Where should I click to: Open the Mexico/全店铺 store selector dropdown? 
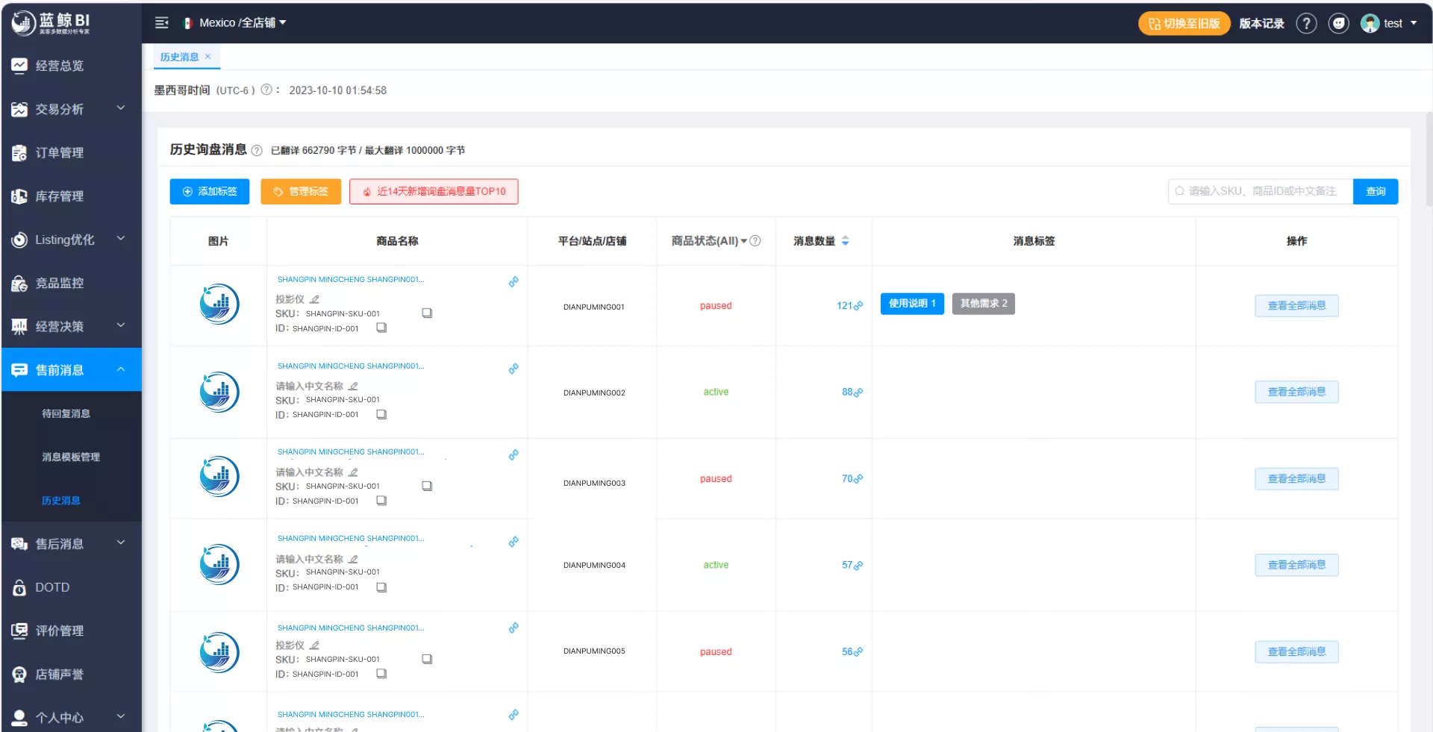(235, 23)
